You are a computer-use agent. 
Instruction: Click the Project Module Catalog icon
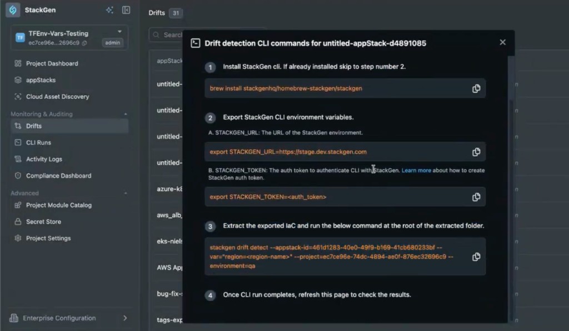18,205
